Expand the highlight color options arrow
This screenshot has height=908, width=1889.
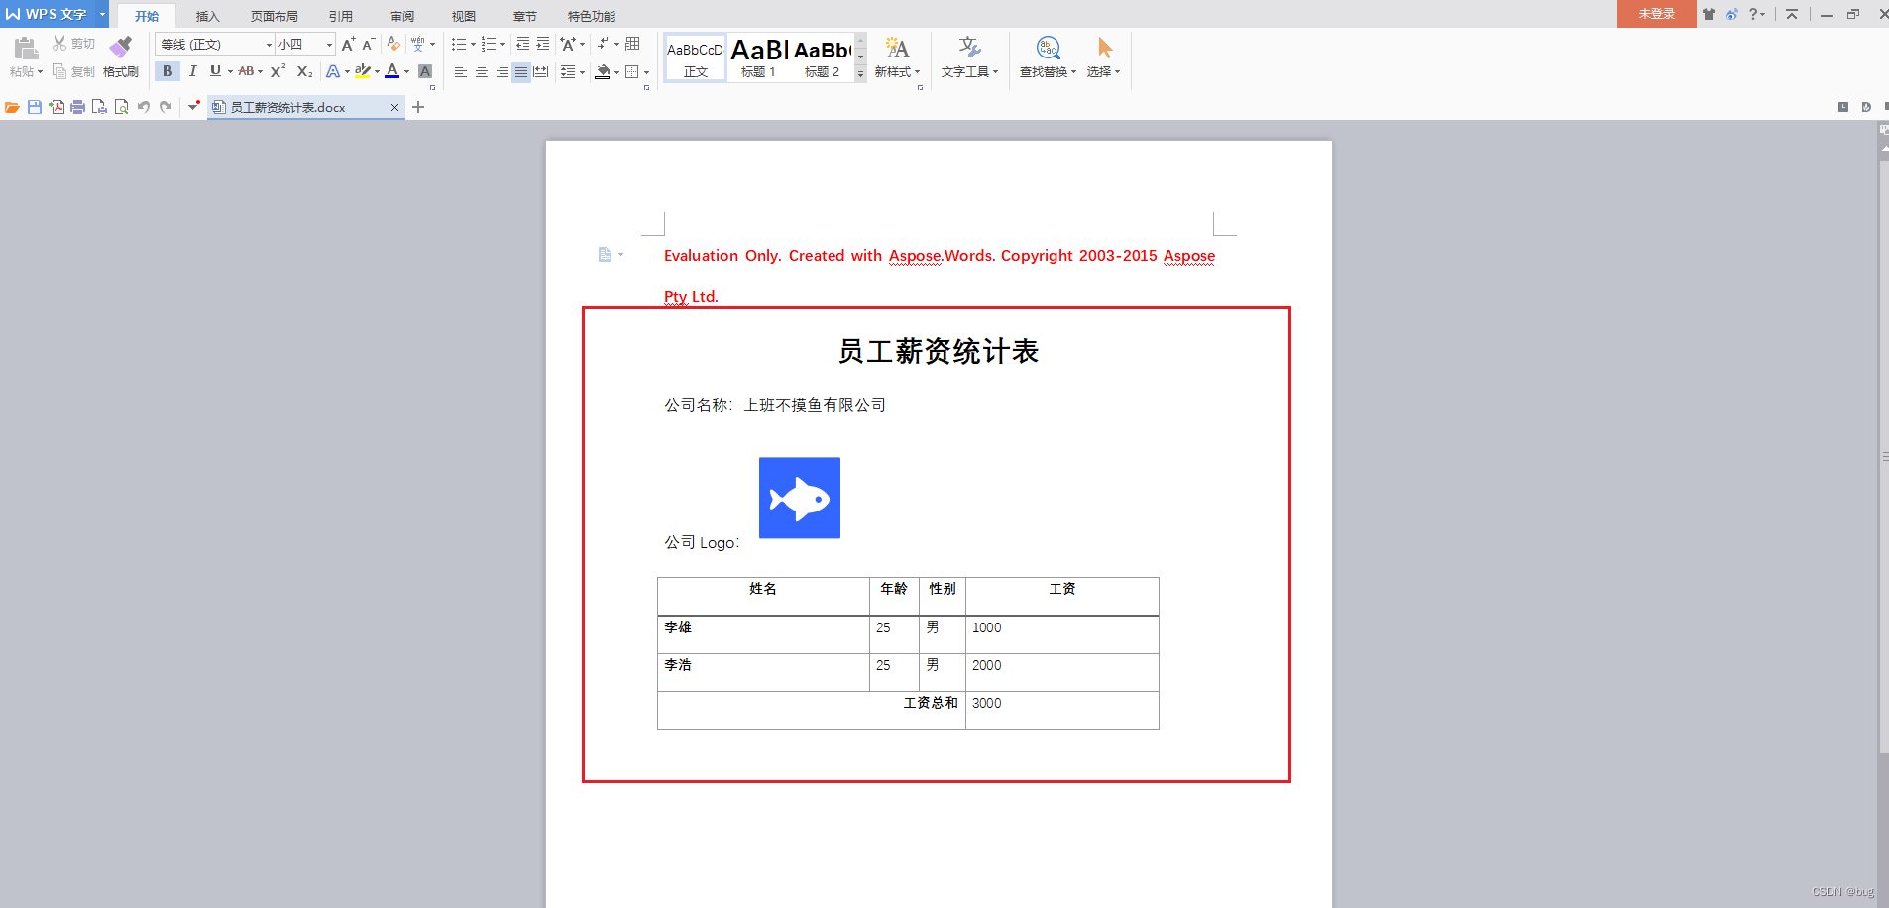377,71
